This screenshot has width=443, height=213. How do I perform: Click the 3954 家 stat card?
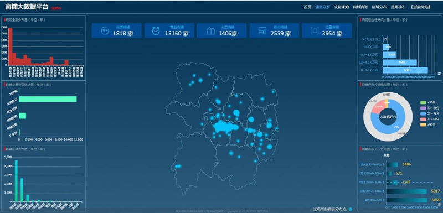[327, 30]
